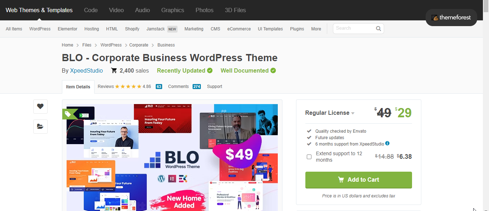Switch to the Comments tab
This screenshot has height=211, width=489.
[x=178, y=87]
